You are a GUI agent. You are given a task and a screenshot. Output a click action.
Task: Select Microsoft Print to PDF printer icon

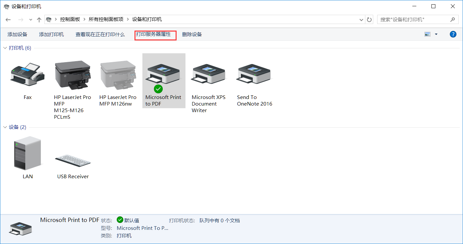(x=164, y=74)
